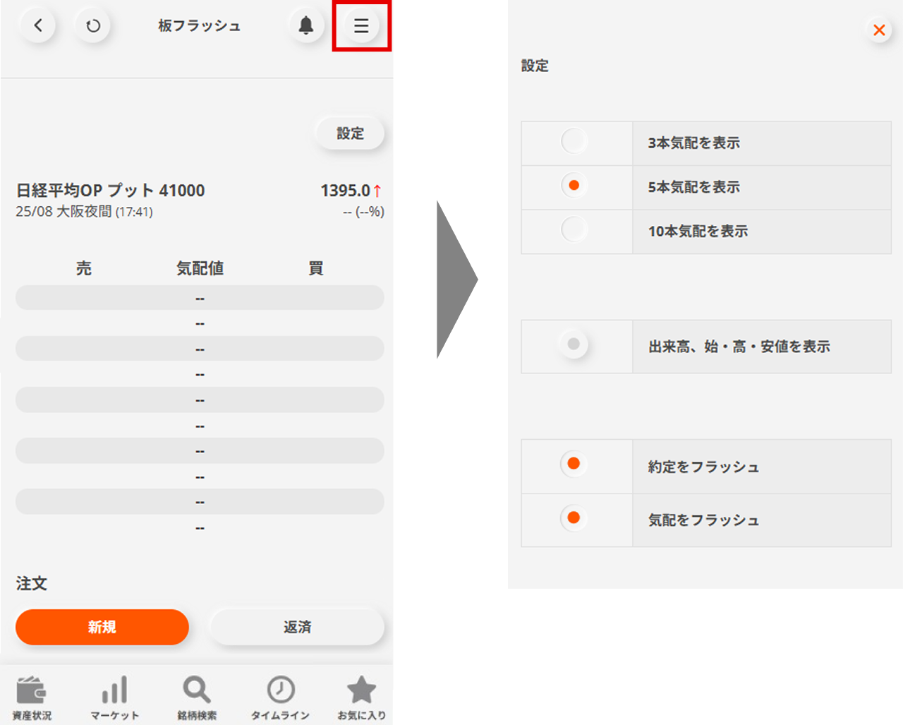Select 5本気配を表示 radio button

point(574,186)
